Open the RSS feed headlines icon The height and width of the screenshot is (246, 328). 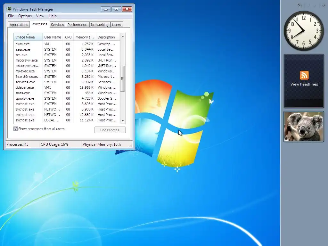click(x=304, y=75)
